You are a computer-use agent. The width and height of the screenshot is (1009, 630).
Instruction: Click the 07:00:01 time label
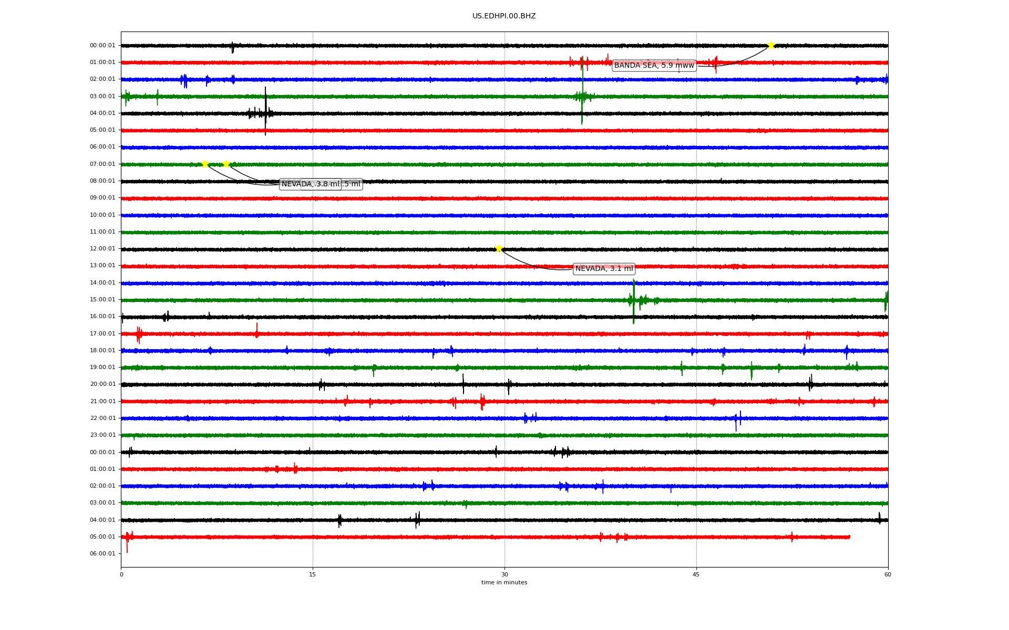point(102,164)
